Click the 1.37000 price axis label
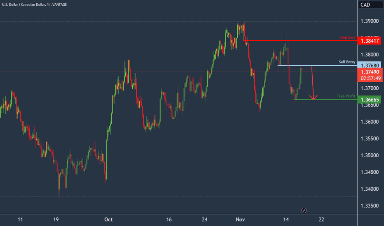The image size is (384, 226). point(370,88)
